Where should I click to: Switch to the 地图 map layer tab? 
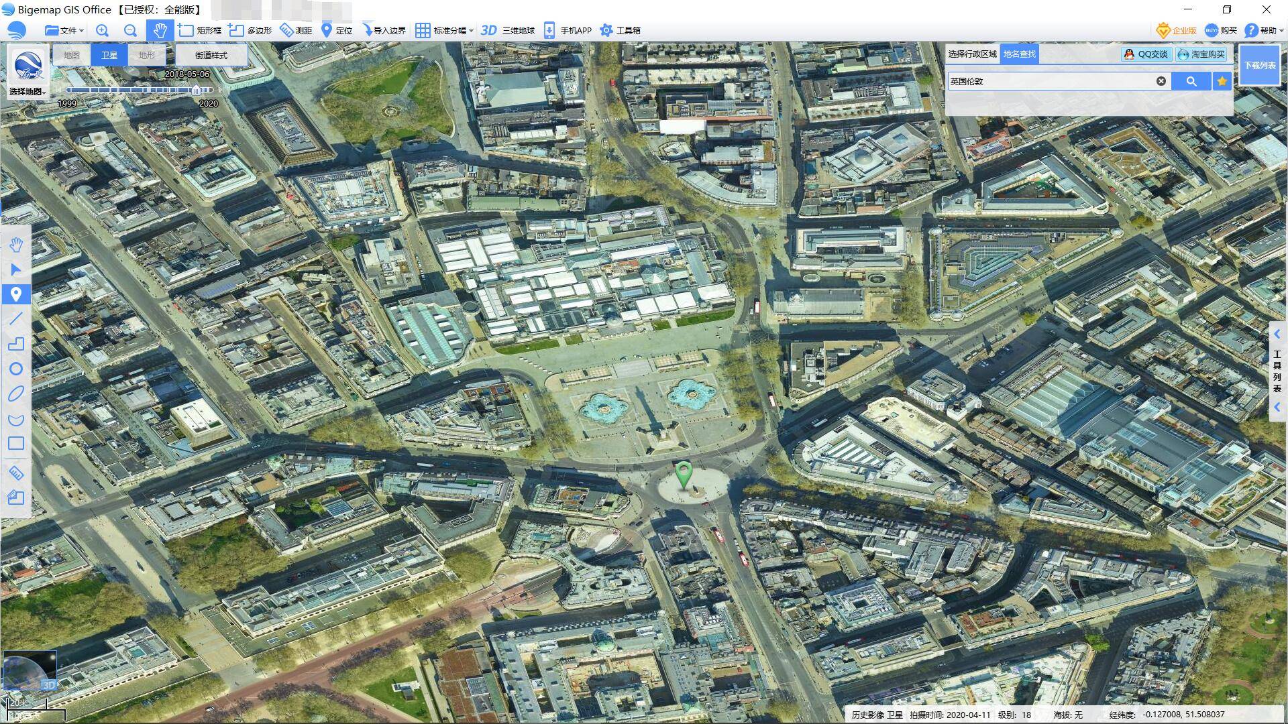[72, 55]
